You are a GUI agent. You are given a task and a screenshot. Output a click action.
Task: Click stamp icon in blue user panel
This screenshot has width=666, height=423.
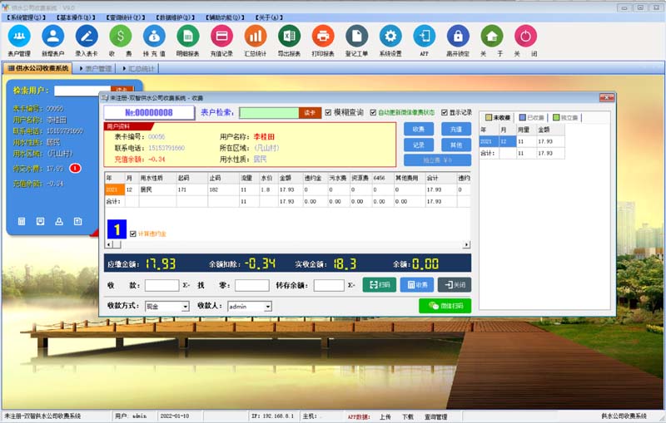tap(59, 221)
